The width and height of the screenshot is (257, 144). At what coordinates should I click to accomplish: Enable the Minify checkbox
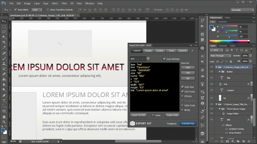click(x=182, y=110)
